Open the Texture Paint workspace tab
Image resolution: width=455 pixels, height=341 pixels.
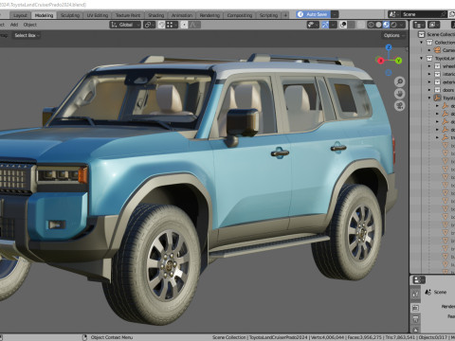[x=128, y=15]
